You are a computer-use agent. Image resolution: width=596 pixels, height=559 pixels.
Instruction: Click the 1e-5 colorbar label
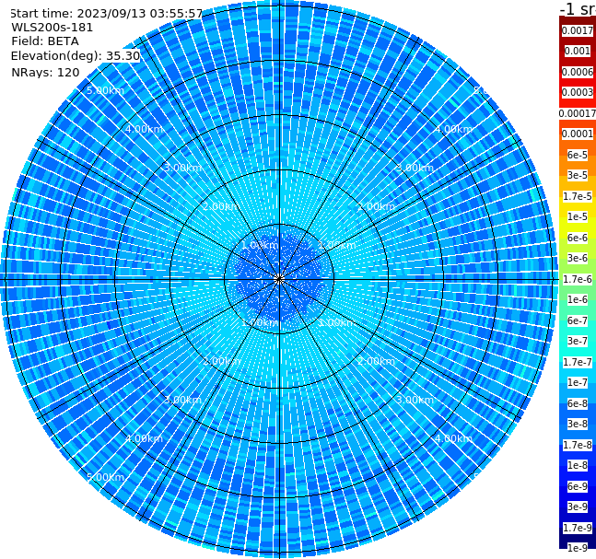[x=578, y=216]
